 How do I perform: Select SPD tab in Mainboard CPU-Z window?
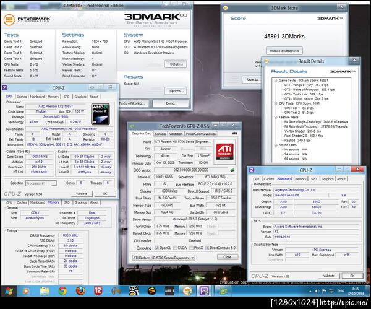coord(313,179)
